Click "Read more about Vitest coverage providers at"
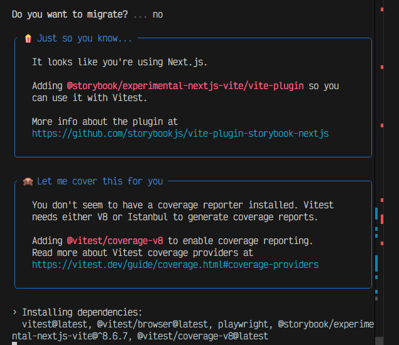Image resolution: width=399 pixels, height=345 pixels. (x=143, y=253)
